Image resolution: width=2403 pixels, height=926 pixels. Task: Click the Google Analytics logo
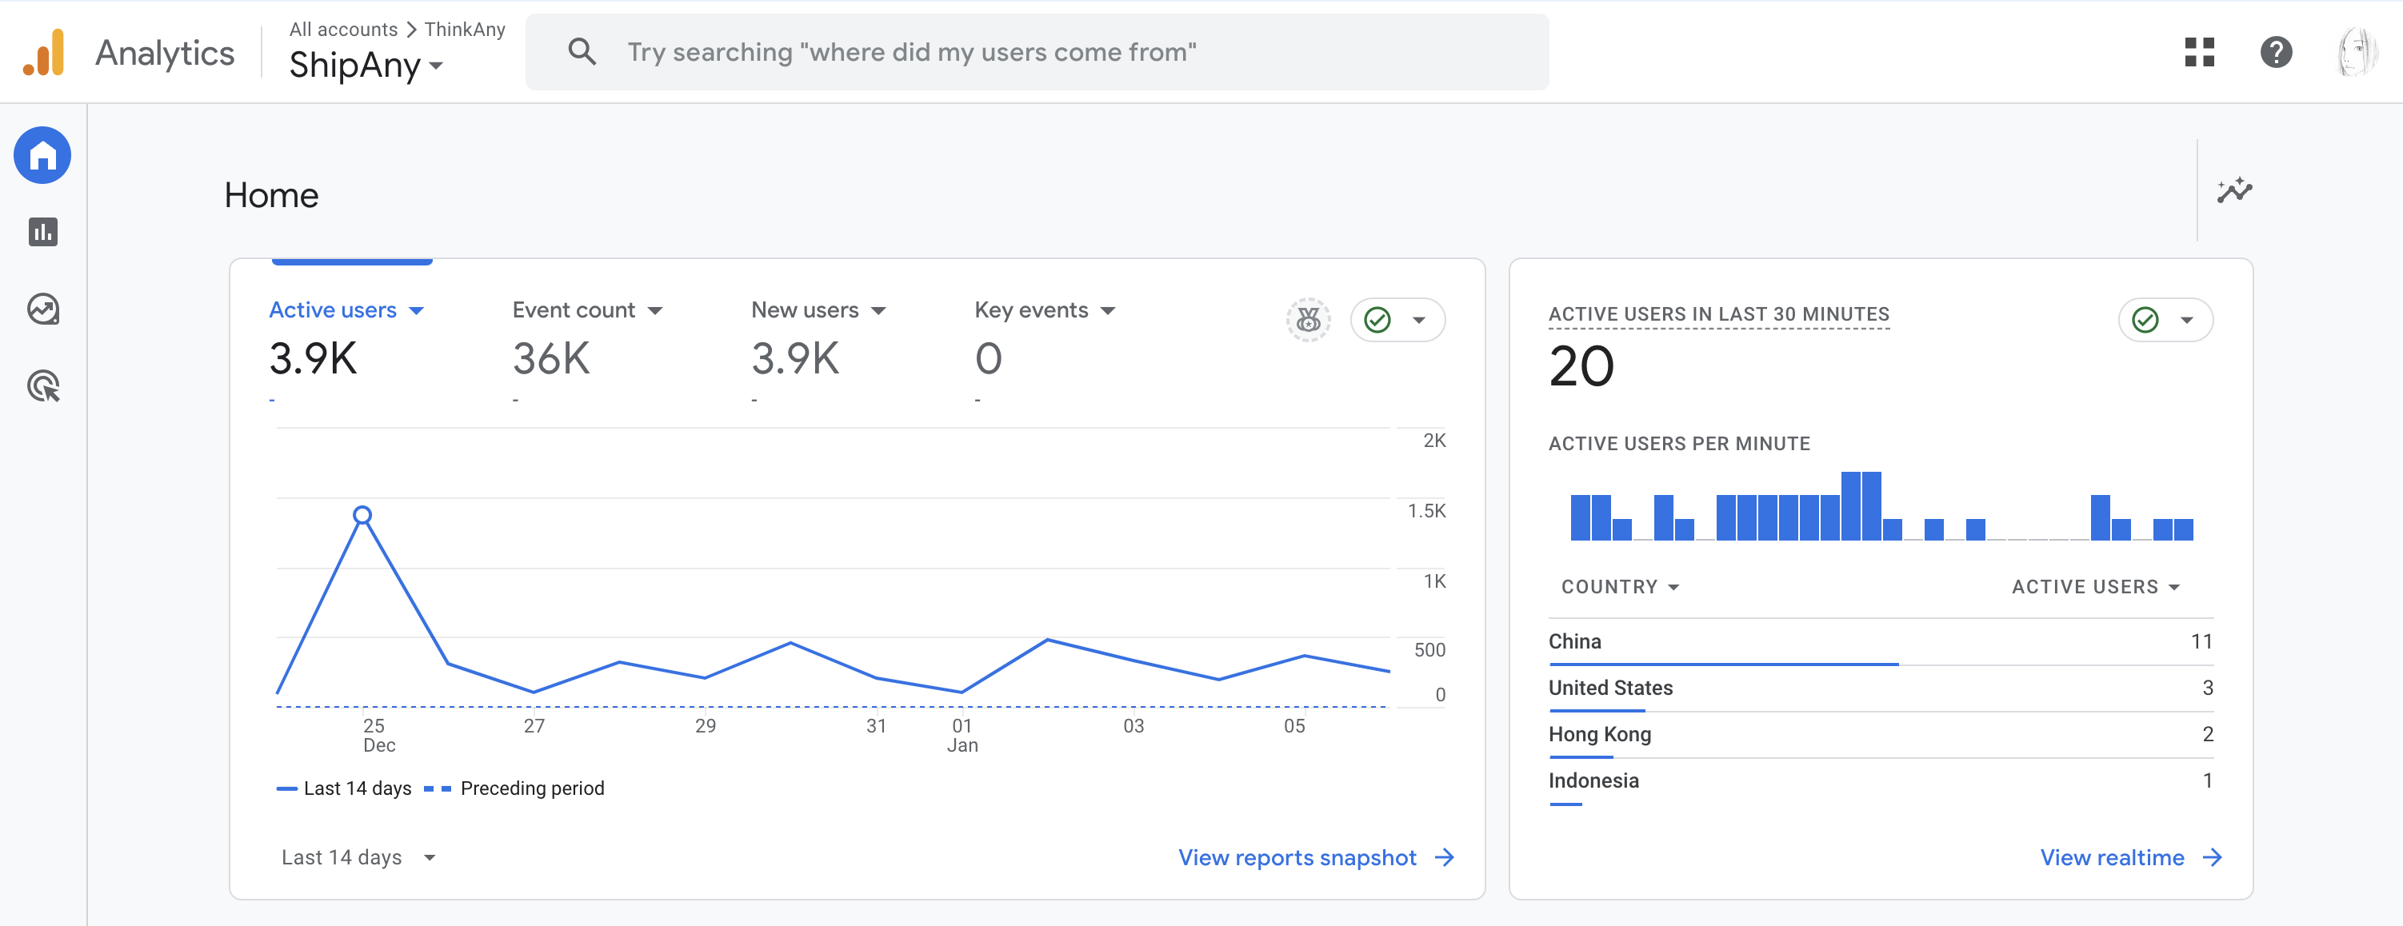(x=44, y=52)
